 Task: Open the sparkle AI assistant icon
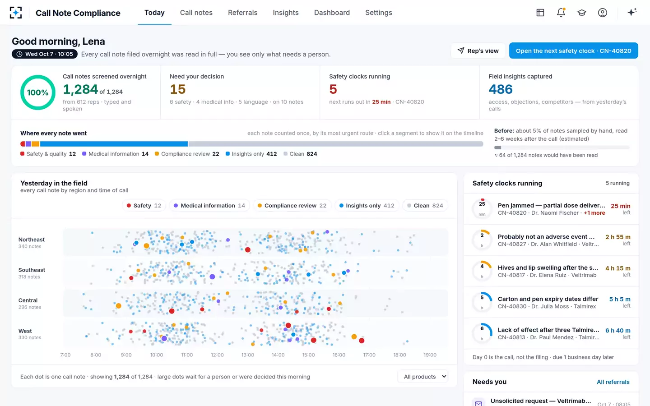coord(632,13)
